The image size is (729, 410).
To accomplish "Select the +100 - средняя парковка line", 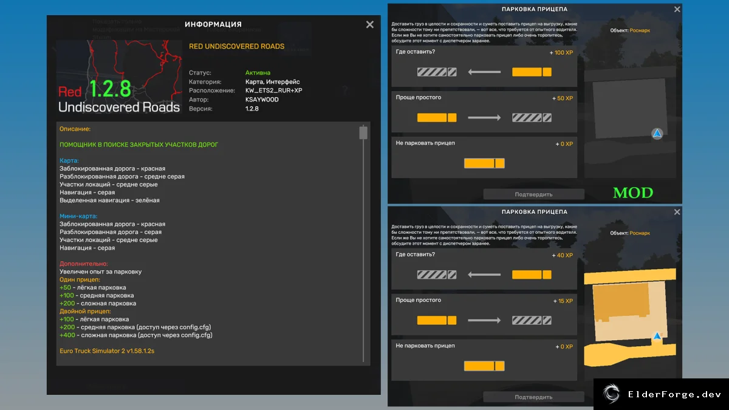I will coord(97,296).
